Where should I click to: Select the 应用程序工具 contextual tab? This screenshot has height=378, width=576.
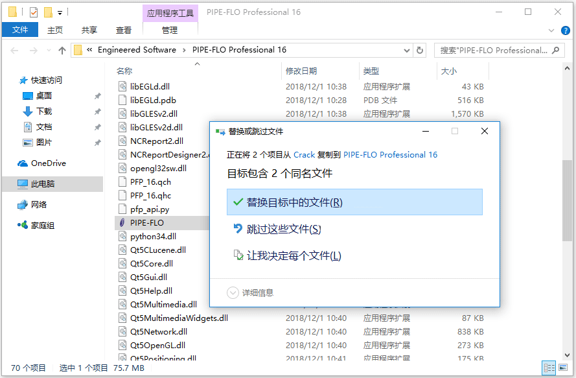(x=170, y=13)
